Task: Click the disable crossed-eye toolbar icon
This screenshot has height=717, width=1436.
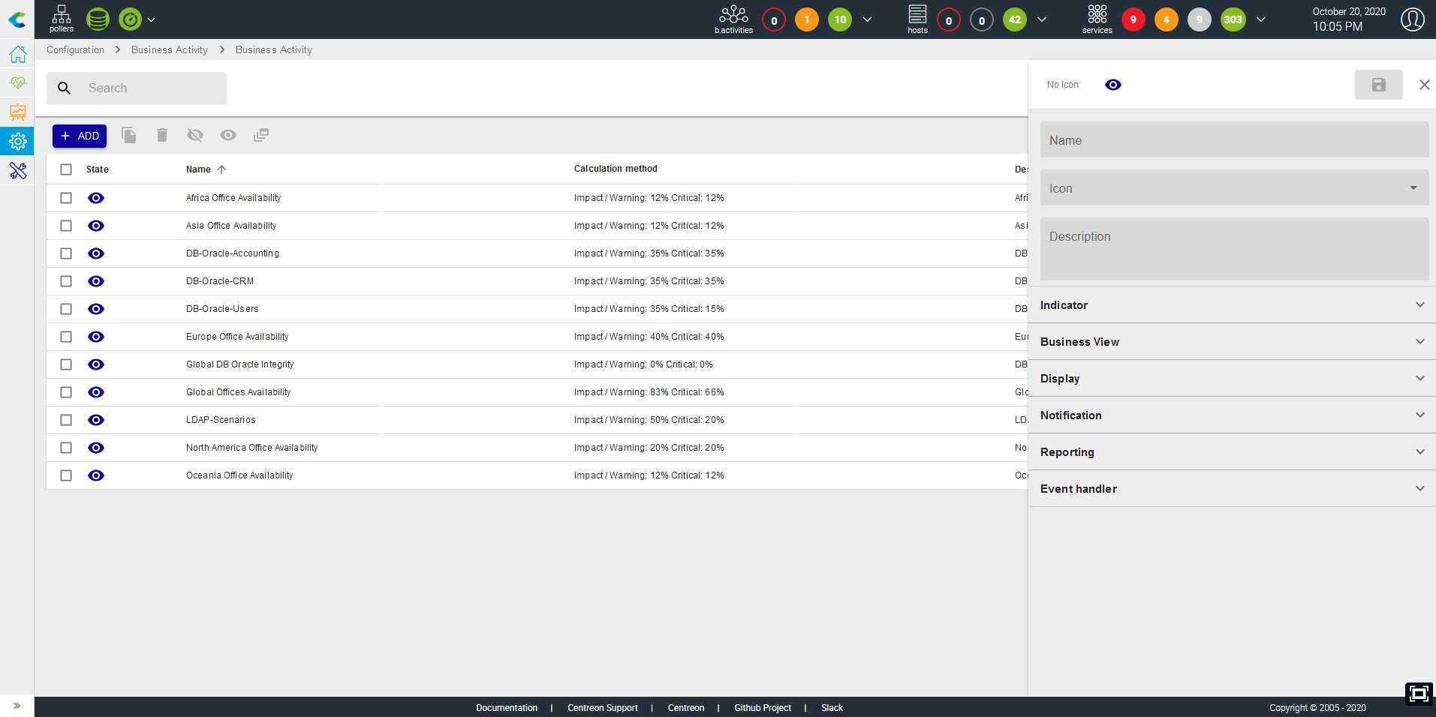Action: [x=195, y=135]
